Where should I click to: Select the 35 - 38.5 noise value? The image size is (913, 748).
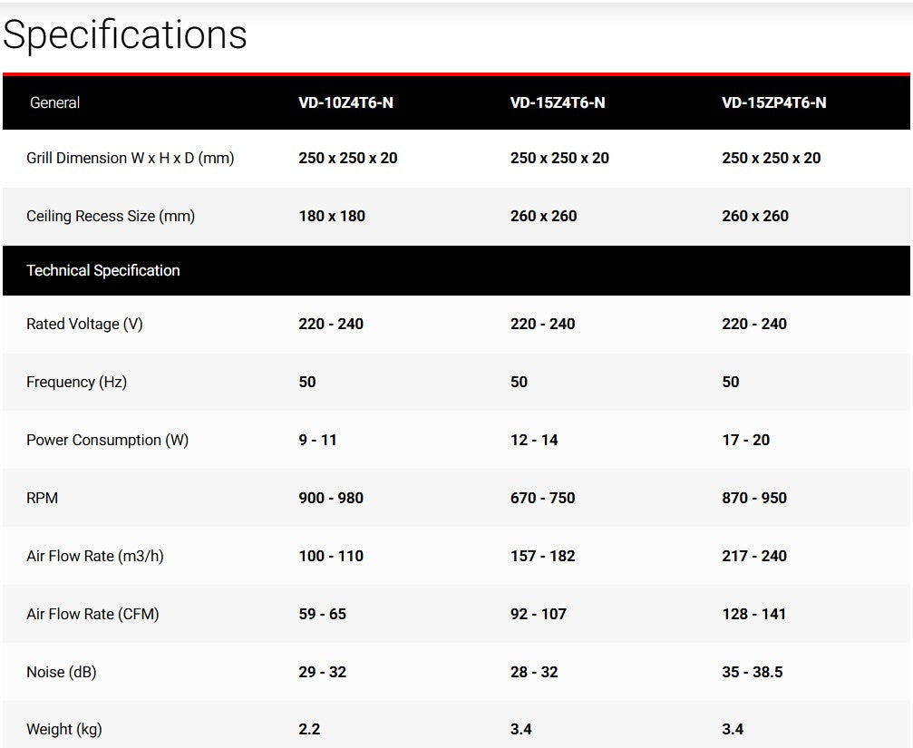(x=752, y=672)
